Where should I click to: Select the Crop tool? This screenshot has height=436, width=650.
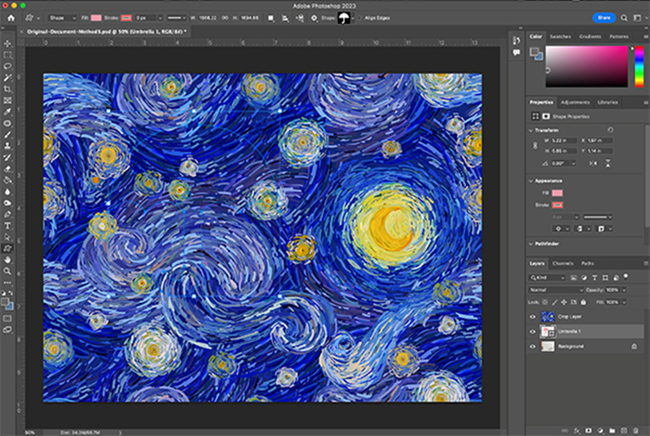8,89
